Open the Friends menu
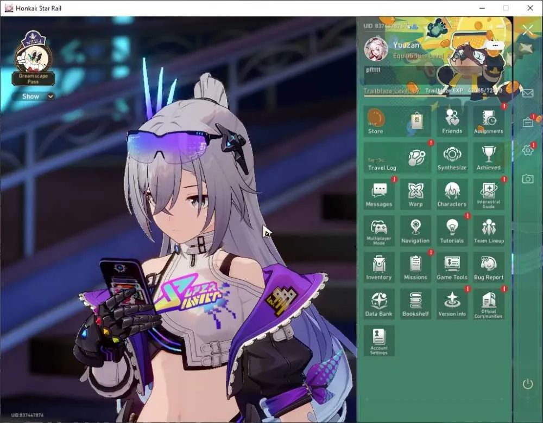The width and height of the screenshot is (543, 423). 452,121
